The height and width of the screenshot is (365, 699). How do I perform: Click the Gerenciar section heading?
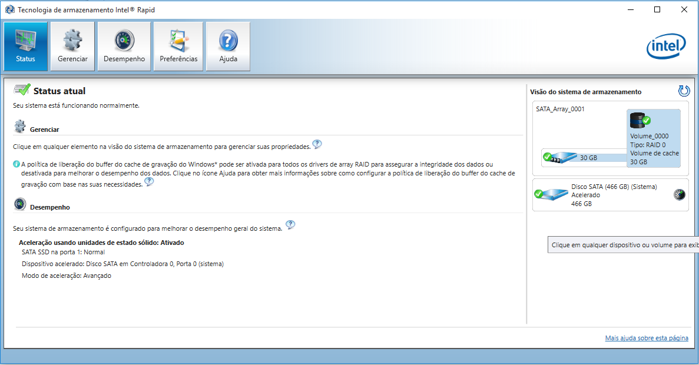point(45,130)
